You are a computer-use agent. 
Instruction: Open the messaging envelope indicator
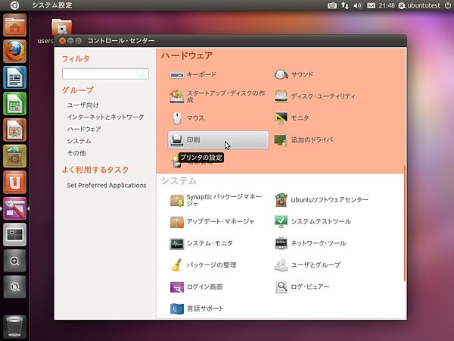[x=371, y=5]
